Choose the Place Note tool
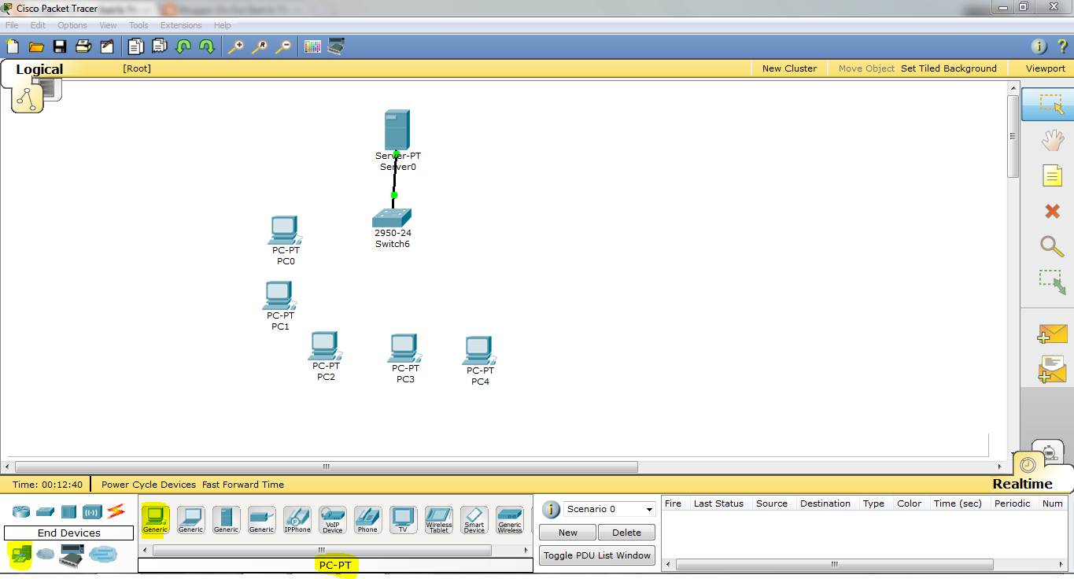This screenshot has width=1074, height=579. click(x=1052, y=175)
